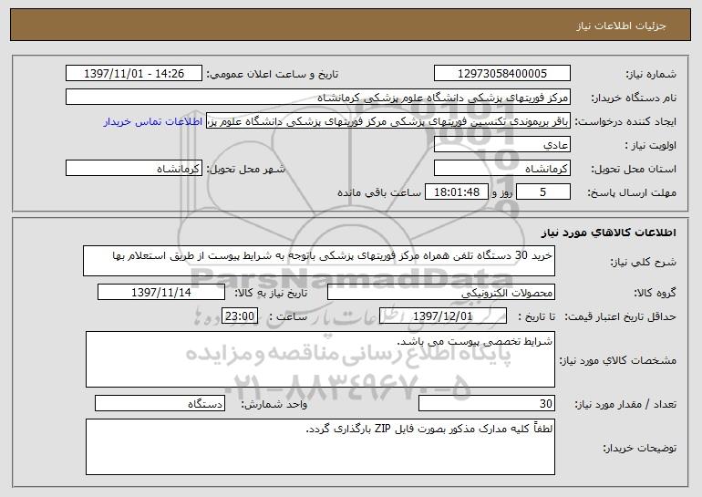This screenshot has width=702, height=497.
Task: Click the remaining time field 18:01:48
Action: click(x=456, y=192)
